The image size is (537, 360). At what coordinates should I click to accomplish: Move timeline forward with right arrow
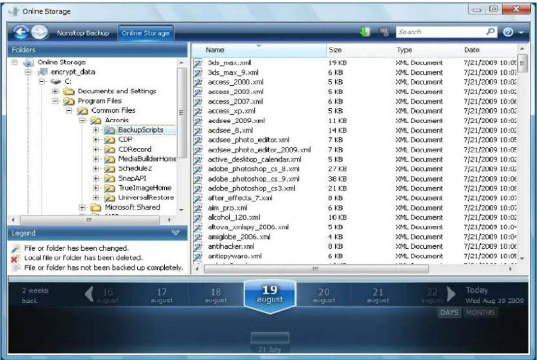(451, 294)
